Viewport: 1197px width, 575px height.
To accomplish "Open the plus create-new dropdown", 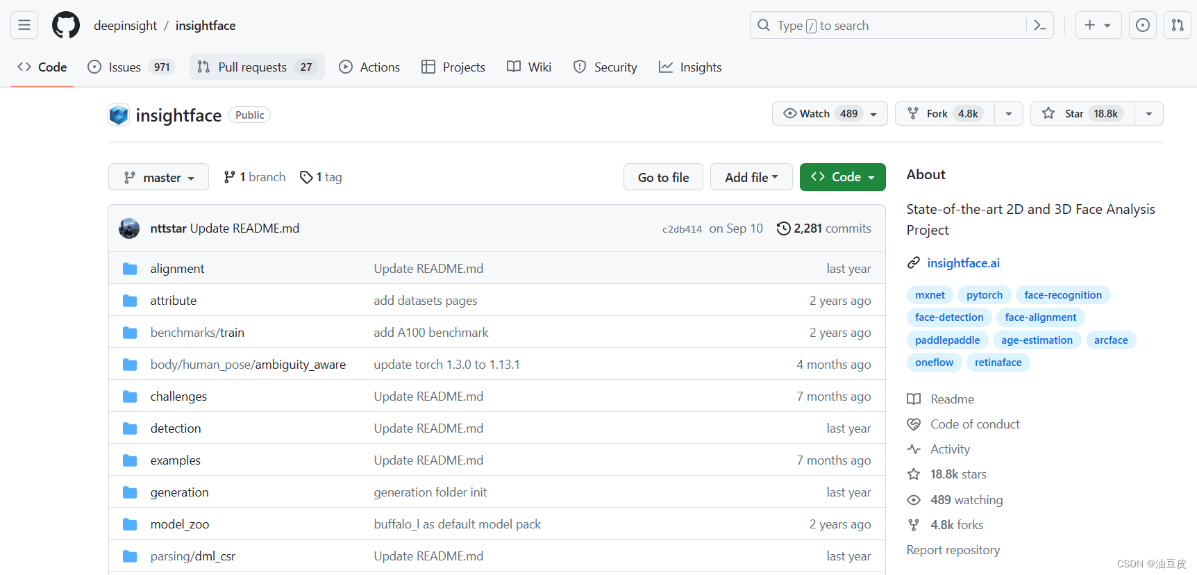I will coord(1098,26).
